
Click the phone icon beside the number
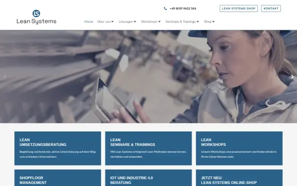165,8
